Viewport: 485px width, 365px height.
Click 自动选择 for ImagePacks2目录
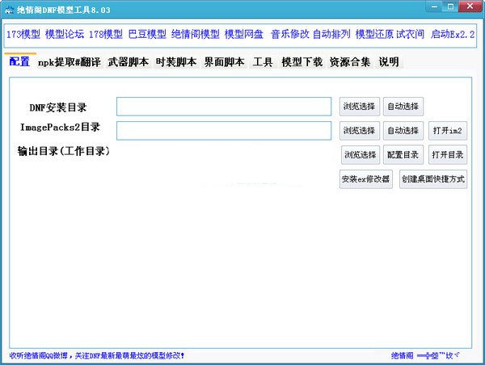click(x=403, y=131)
